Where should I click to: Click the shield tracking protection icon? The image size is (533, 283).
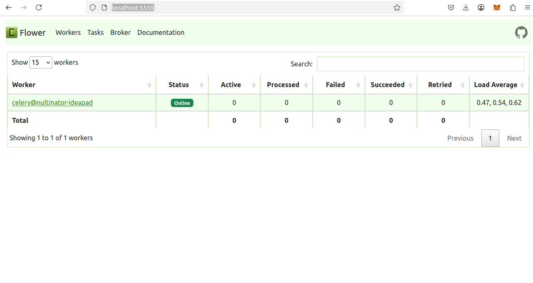tap(93, 7)
